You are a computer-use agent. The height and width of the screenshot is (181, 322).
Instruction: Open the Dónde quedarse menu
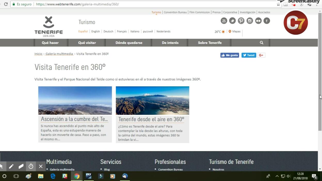coord(129,43)
